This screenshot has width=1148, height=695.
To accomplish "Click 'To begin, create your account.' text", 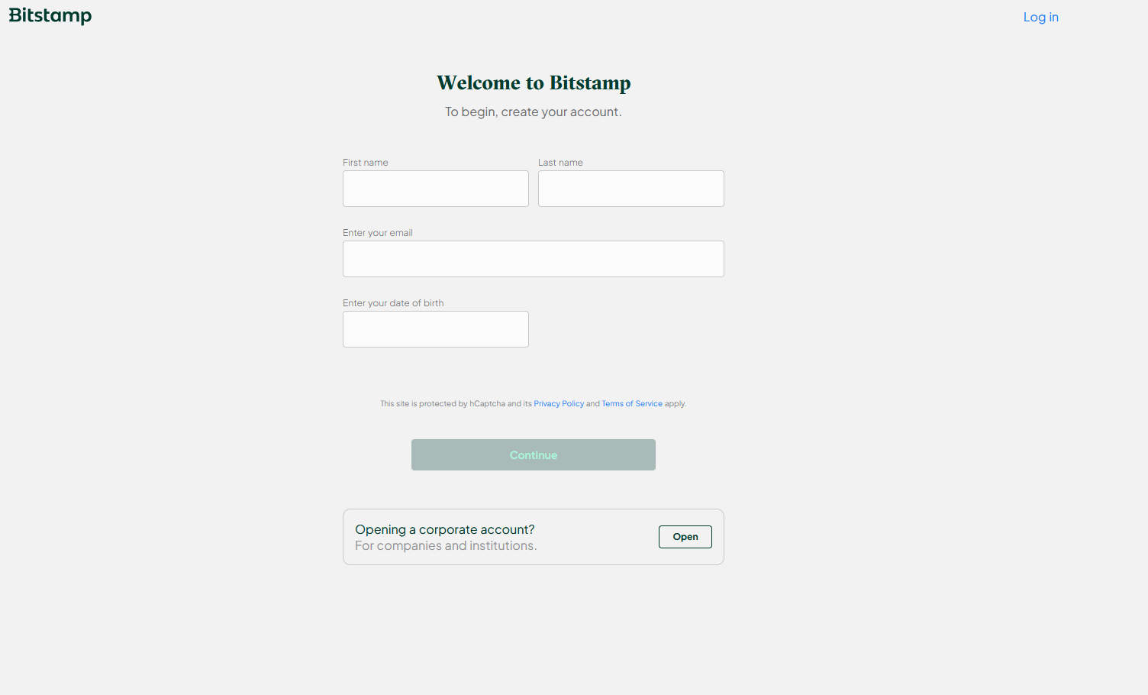I will (x=534, y=112).
